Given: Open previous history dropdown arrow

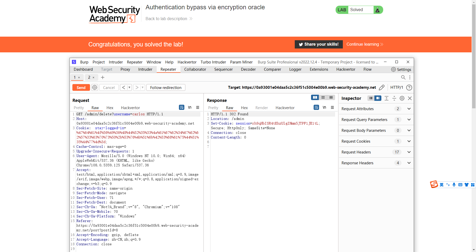Looking at the screenshot, I should pyautogui.click(x=129, y=87).
